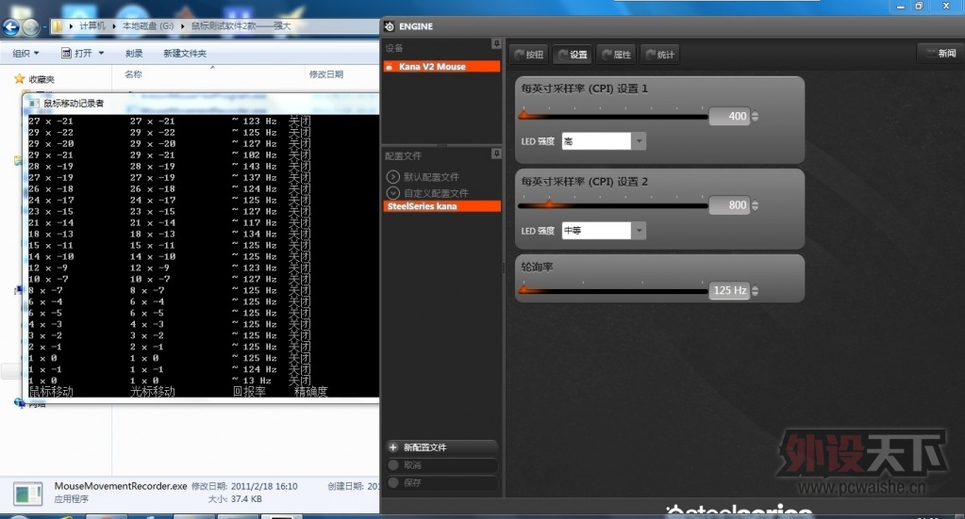The width and height of the screenshot is (965, 519).
Task: Collapse 自定义配置文件 custom profiles group
Action: [x=392, y=193]
